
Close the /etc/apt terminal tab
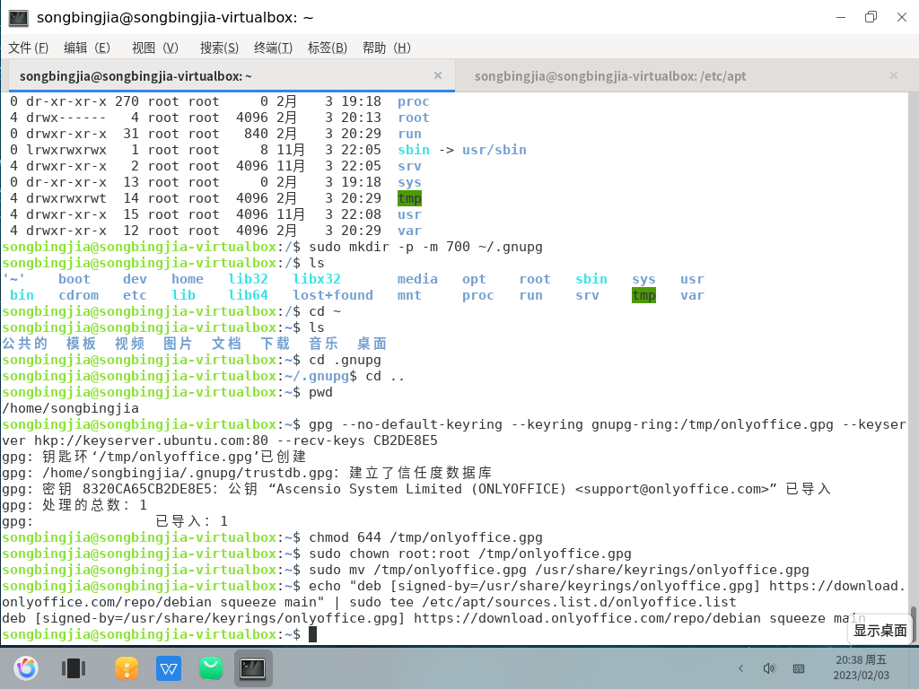(894, 75)
